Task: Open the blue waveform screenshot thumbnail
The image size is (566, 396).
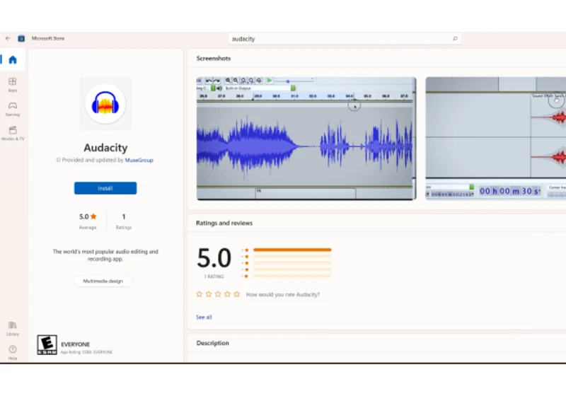Action: tap(306, 139)
